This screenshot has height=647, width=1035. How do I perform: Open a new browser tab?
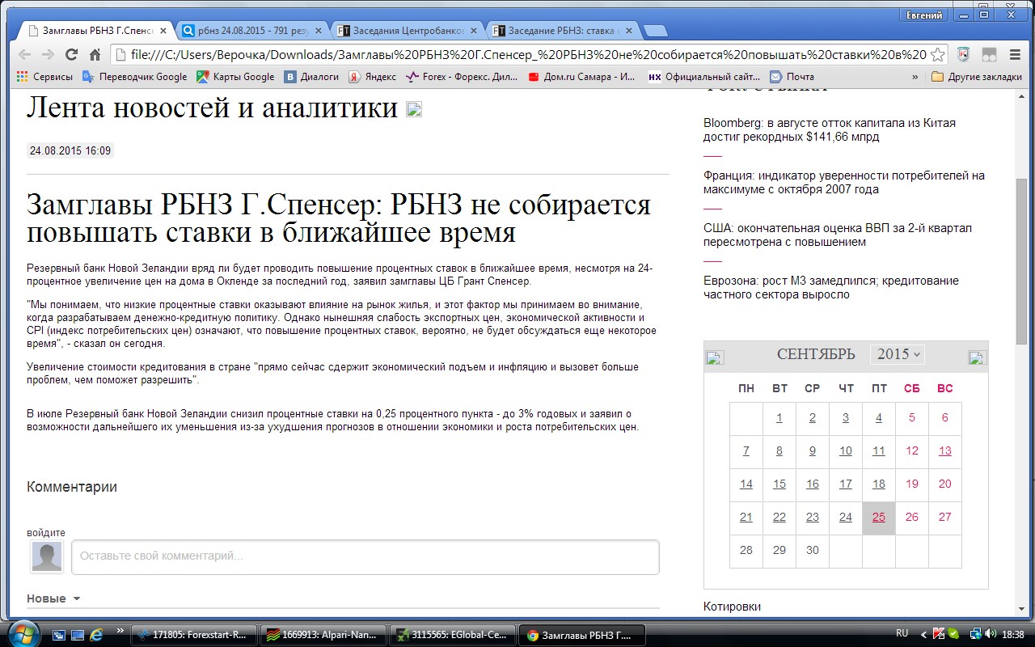(x=656, y=31)
